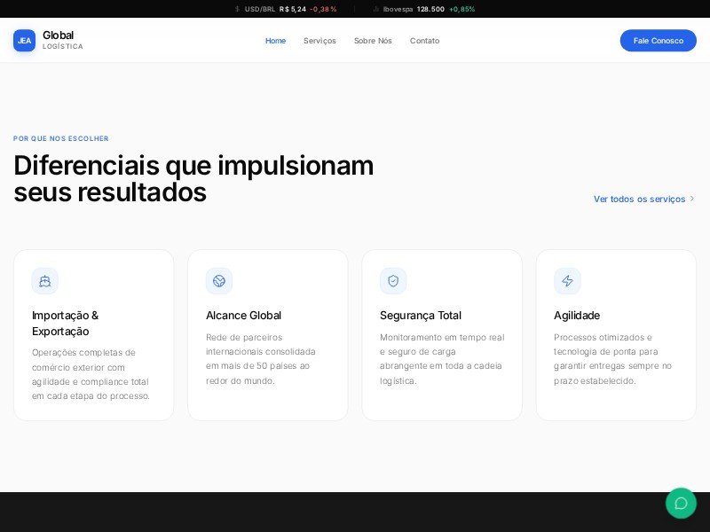Select the shield icon on Segurança Total card
Image resolution: width=710 pixels, height=532 pixels.
[393, 281]
